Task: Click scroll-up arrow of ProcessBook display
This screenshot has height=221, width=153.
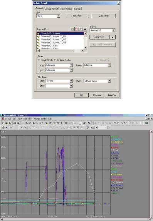Action: coord(151,131)
